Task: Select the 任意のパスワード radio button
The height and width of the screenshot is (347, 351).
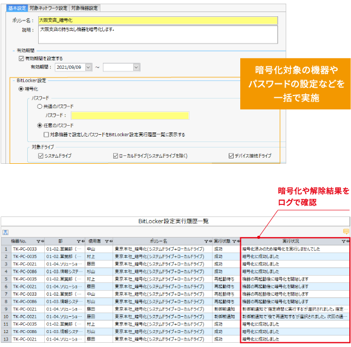Action: [39, 125]
